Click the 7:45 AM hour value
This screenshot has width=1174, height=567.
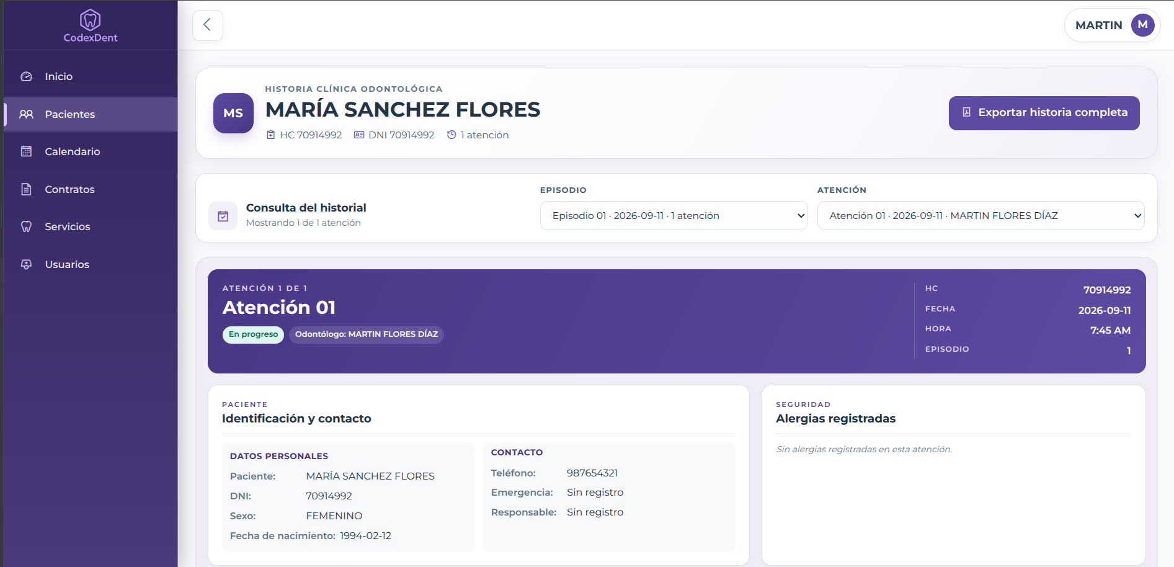point(1110,330)
